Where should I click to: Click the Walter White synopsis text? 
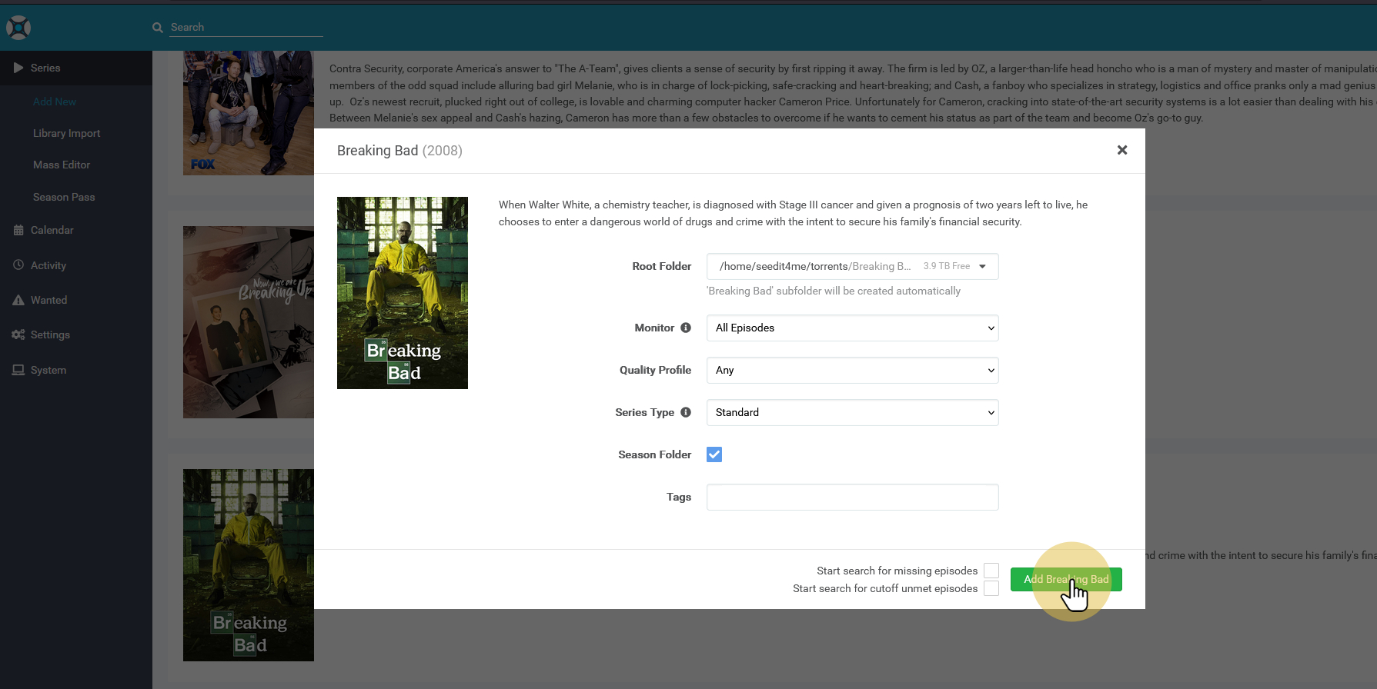coord(793,213)
